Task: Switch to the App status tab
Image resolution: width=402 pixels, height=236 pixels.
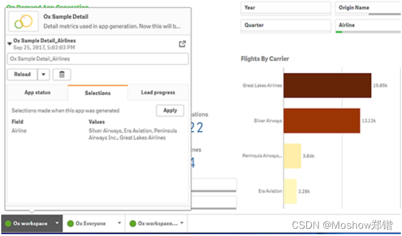Action: (x=38, y=93)
